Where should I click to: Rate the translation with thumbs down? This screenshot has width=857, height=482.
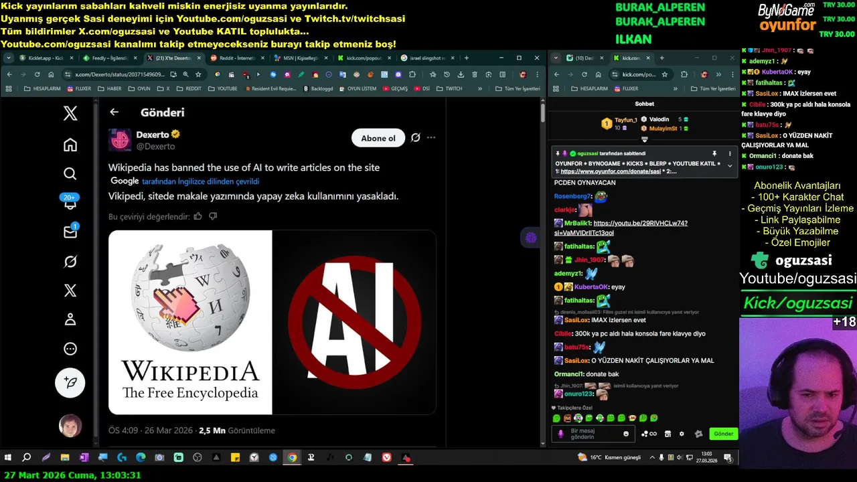(x=213, y=216)
